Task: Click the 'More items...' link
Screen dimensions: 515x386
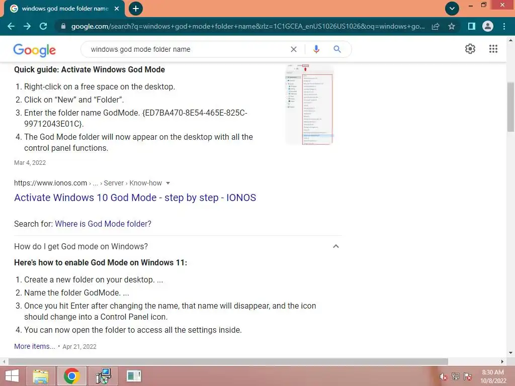Action: tap(35, 346)
